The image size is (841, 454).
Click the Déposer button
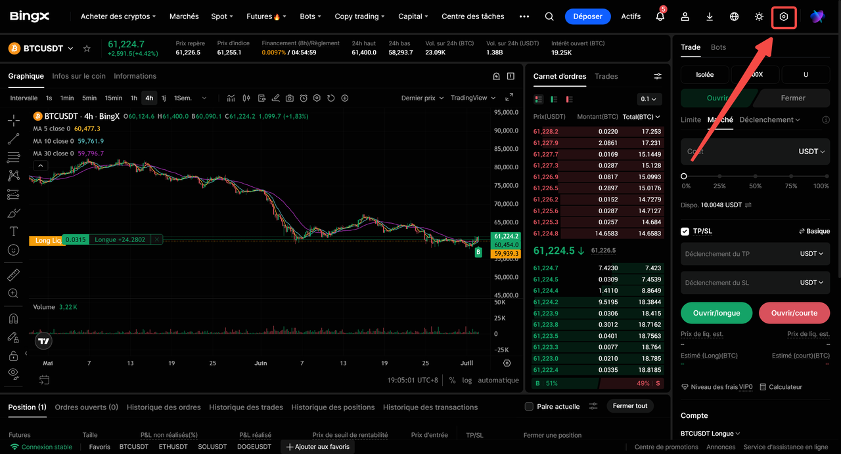[x=587, y=16]
